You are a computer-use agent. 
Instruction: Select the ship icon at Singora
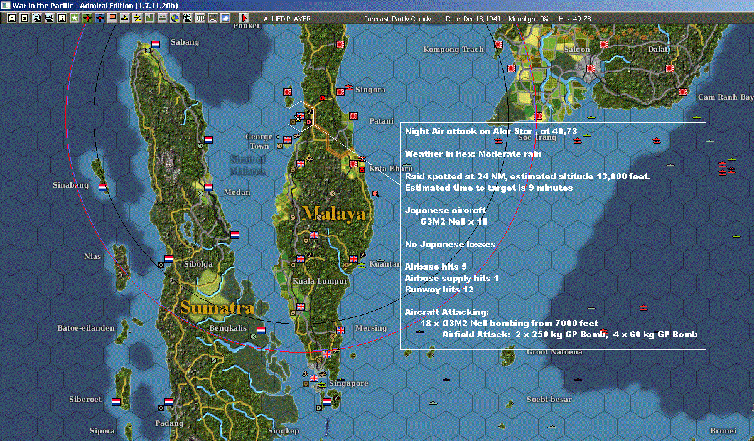(x=350, y=87)
